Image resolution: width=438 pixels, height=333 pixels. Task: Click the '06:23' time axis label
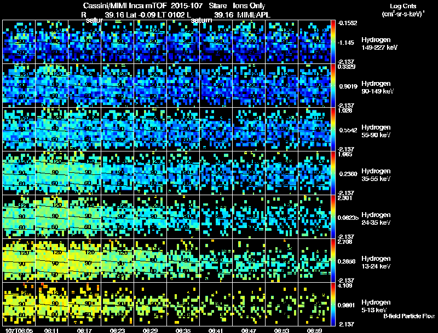point(117,331)
